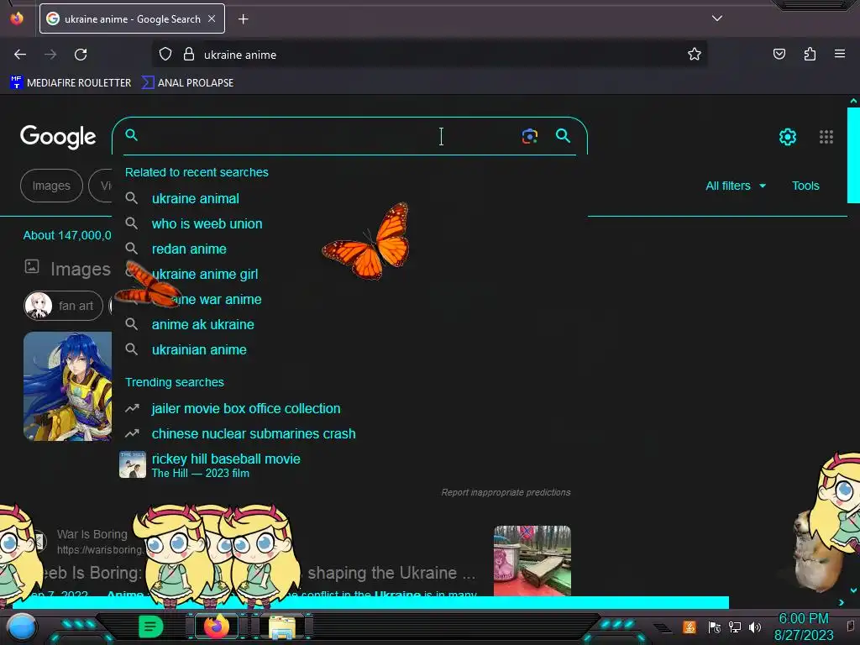Start search by image with the camera lens icon
The width and height of the screenshot is (860, 645).
point(529,136)
